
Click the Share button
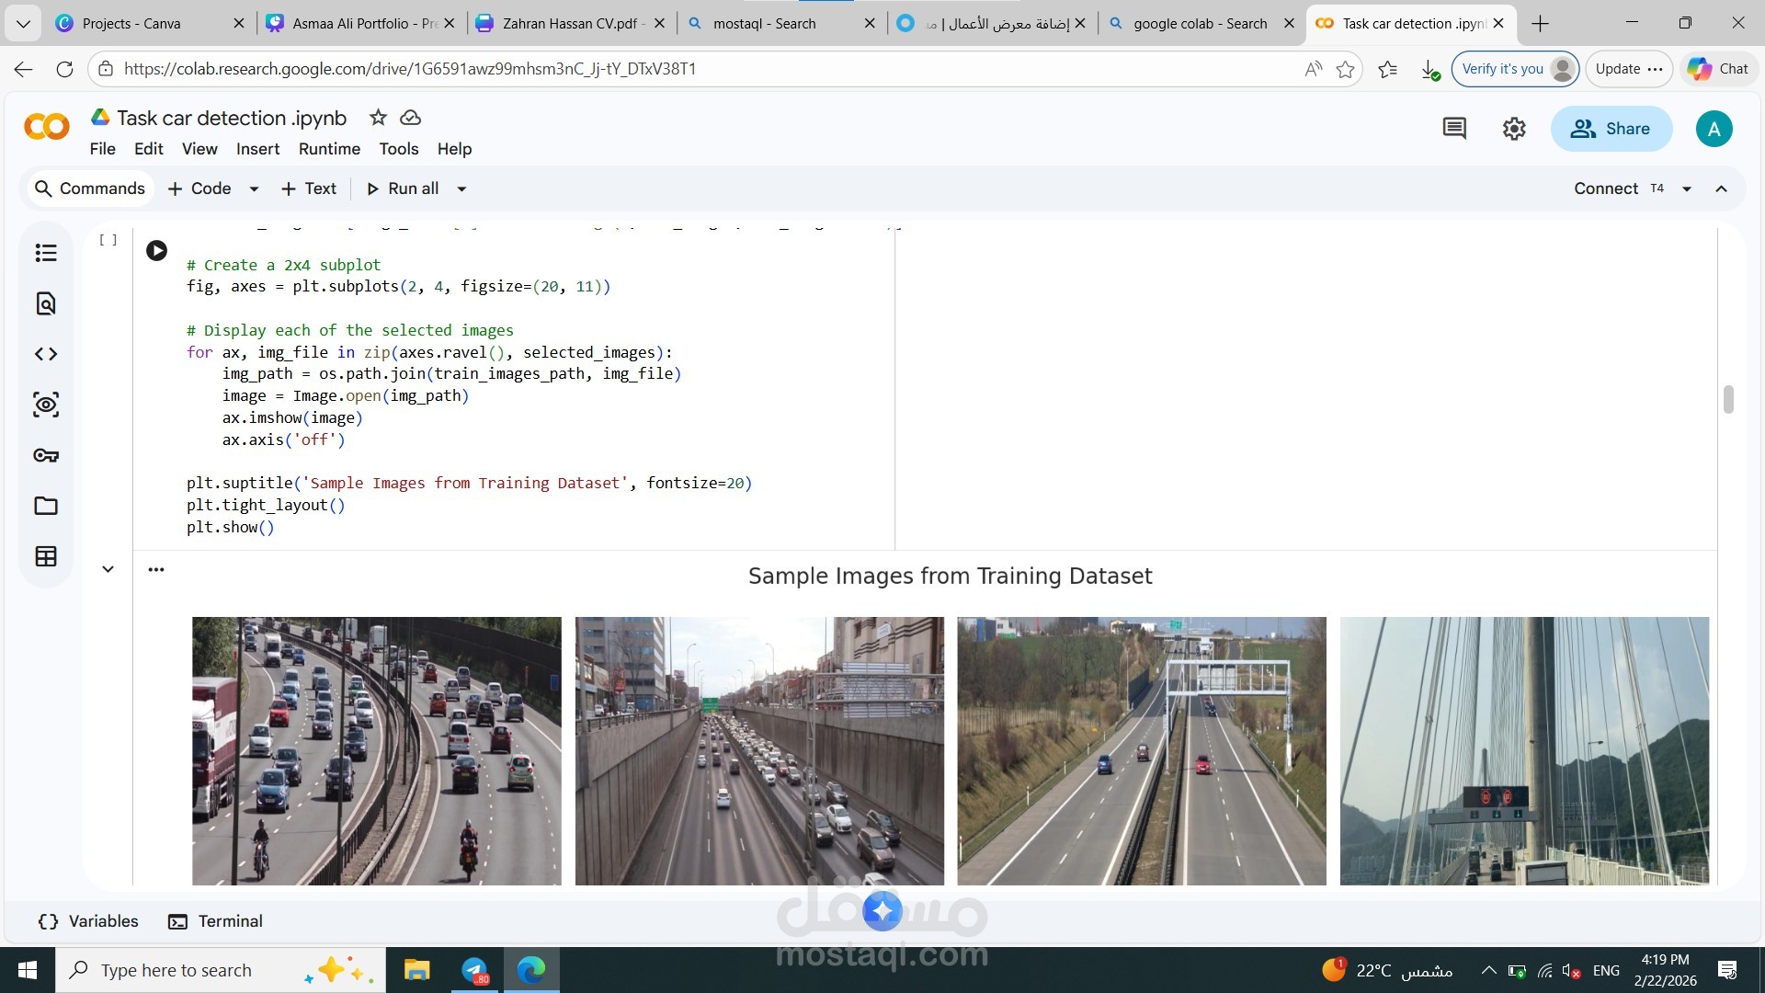[x=1611, y=129]
